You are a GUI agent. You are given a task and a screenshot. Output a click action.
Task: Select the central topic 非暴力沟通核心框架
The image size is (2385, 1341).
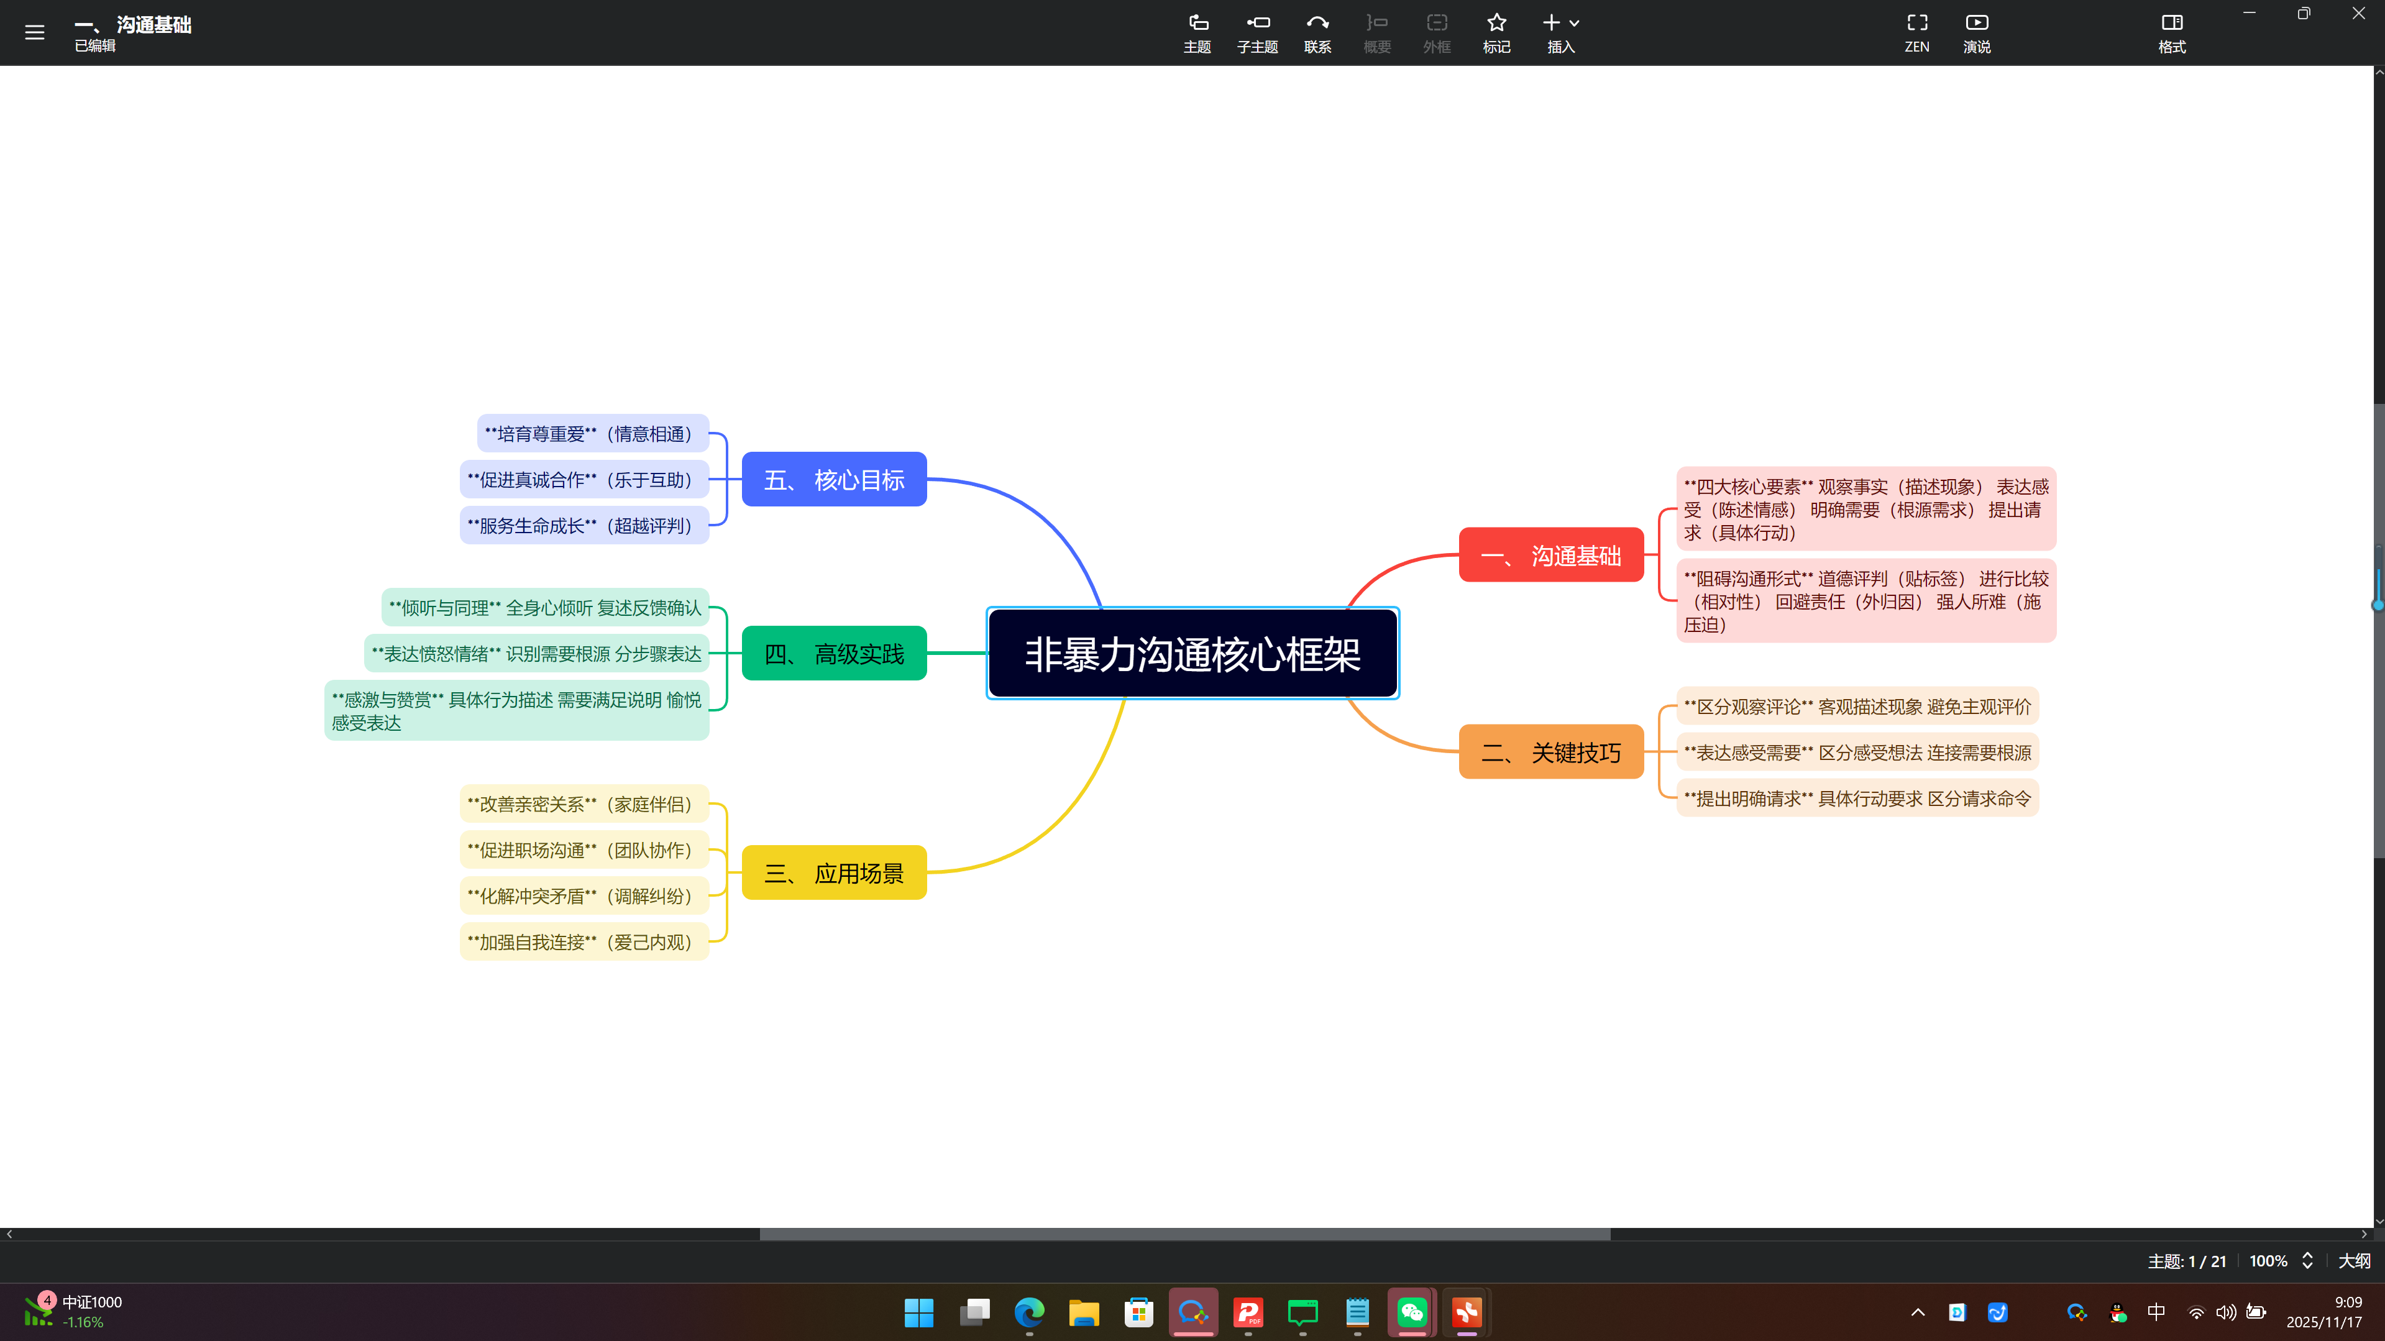[1192, 653]
